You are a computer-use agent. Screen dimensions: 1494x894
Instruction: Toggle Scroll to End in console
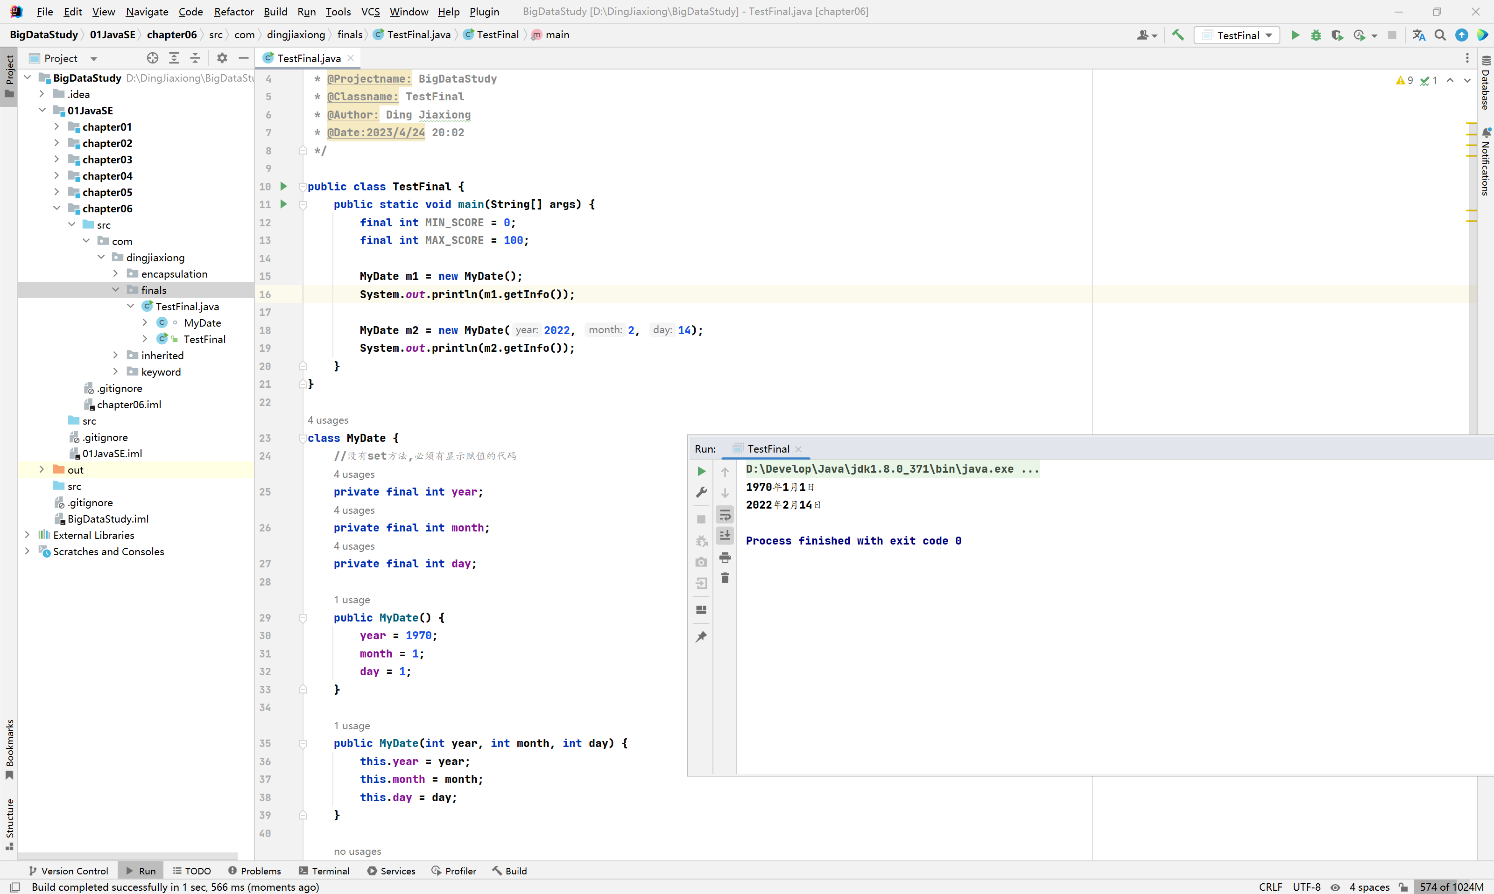tap(725, 535)
